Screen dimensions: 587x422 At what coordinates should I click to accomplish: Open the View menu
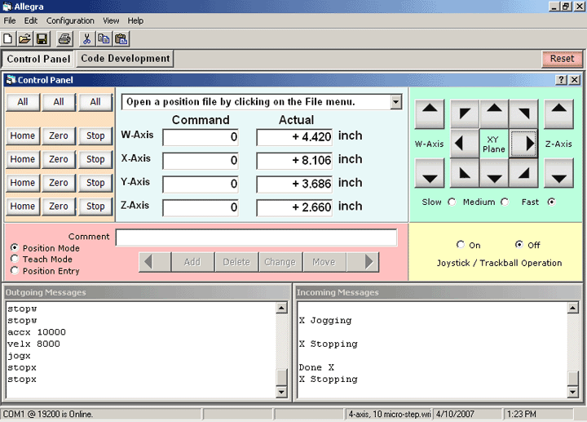point(111,20)
